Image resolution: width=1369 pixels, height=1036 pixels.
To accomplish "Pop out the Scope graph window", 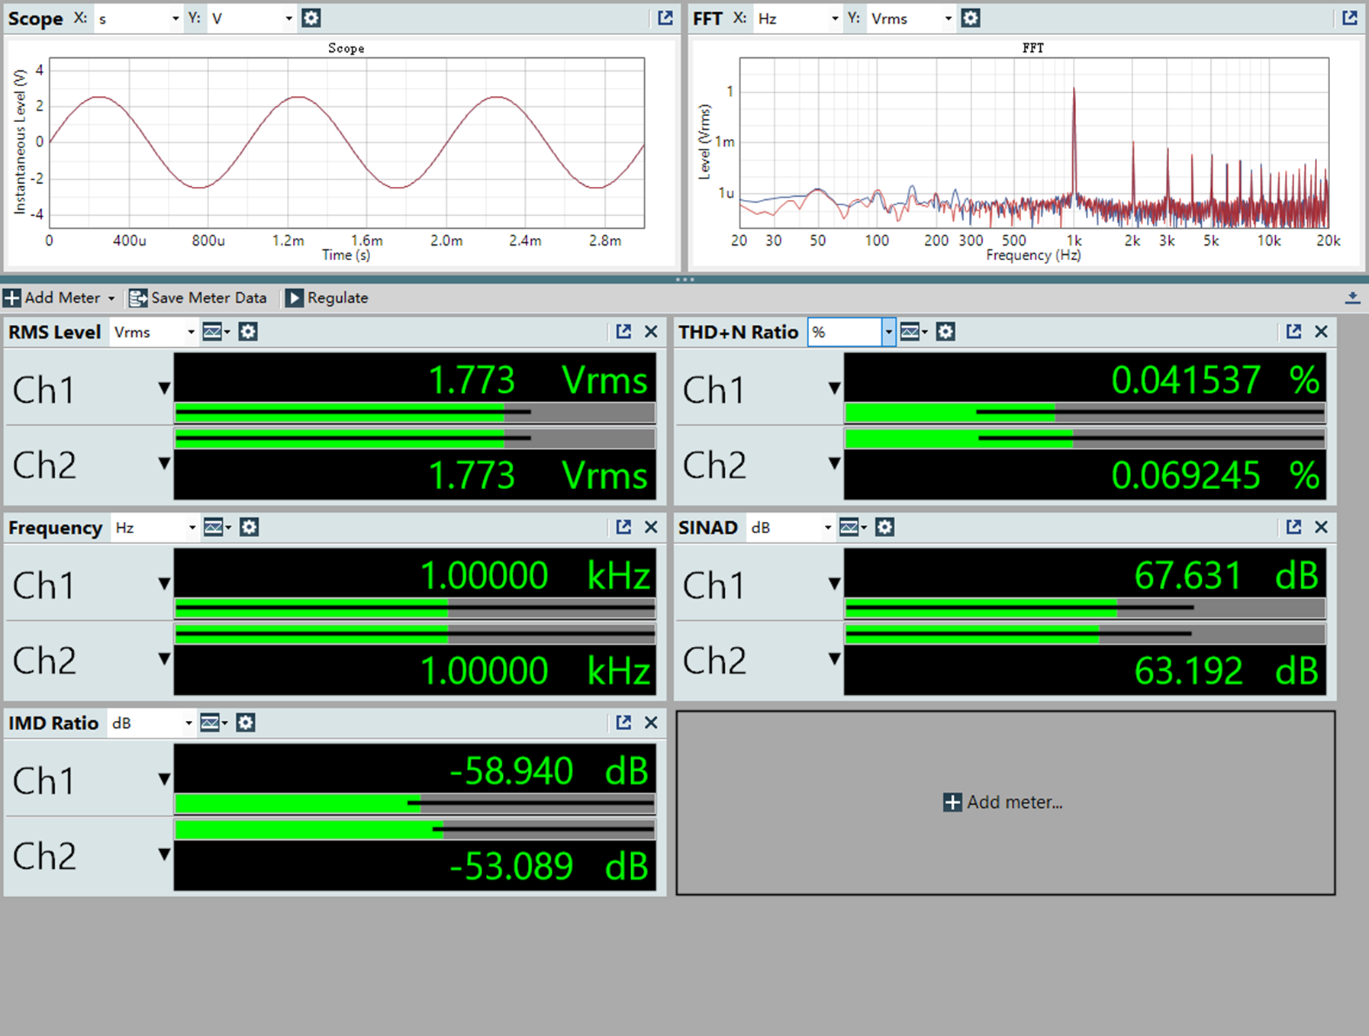I will pyautogui.click(x=665, y=18).
